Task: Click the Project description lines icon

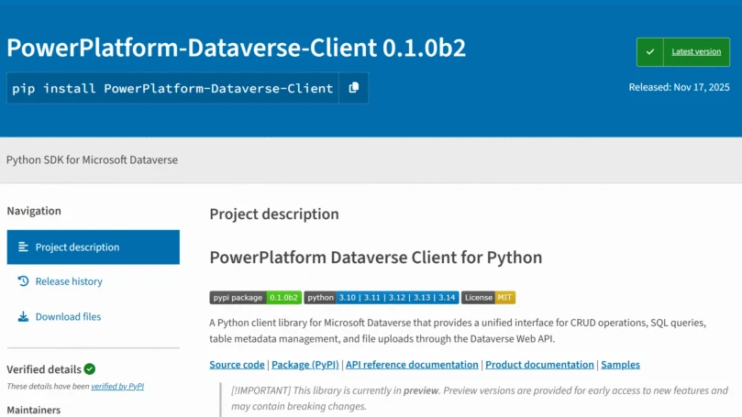Action: click(x=23, y=247)
